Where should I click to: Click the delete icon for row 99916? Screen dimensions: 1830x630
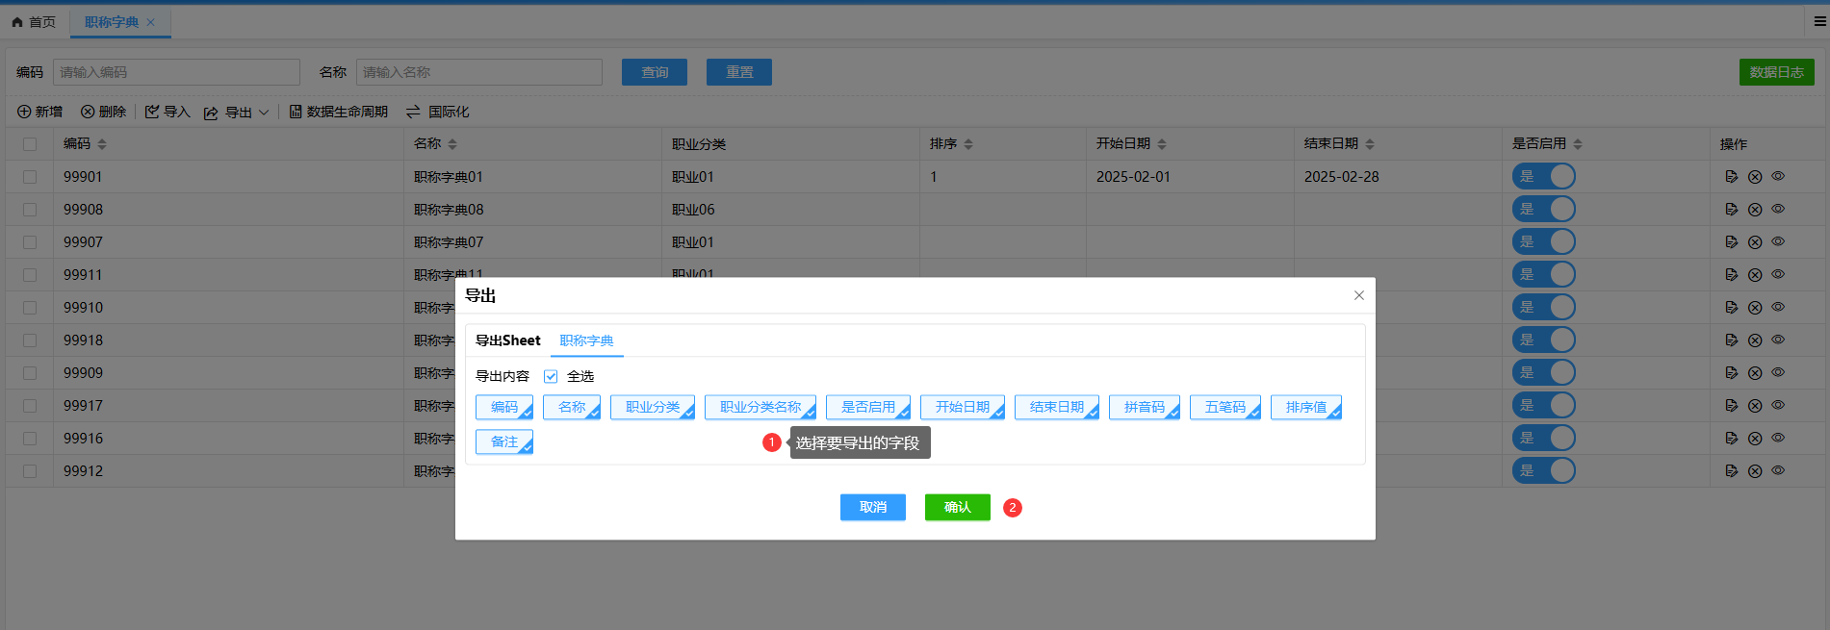tap(1755, 439)
